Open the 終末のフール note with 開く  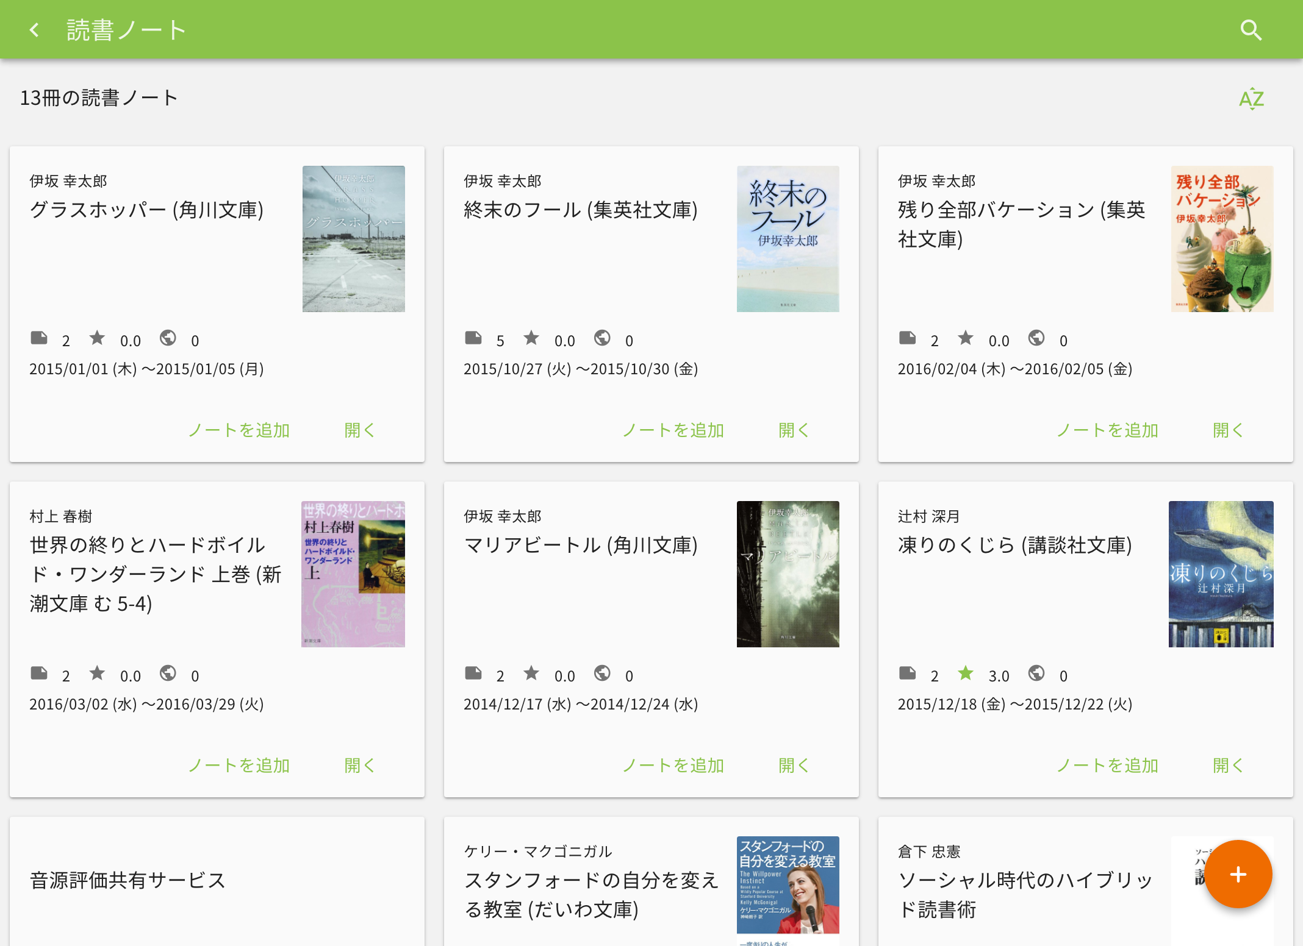pyautogui.click(x=794, y=430)
